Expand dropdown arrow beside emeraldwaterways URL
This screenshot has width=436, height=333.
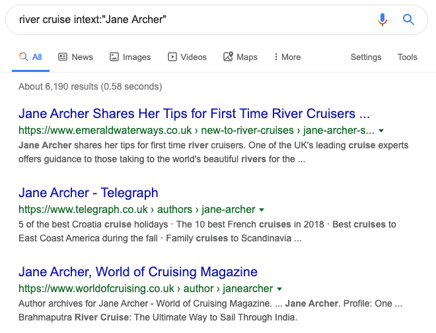click(381, 131)
